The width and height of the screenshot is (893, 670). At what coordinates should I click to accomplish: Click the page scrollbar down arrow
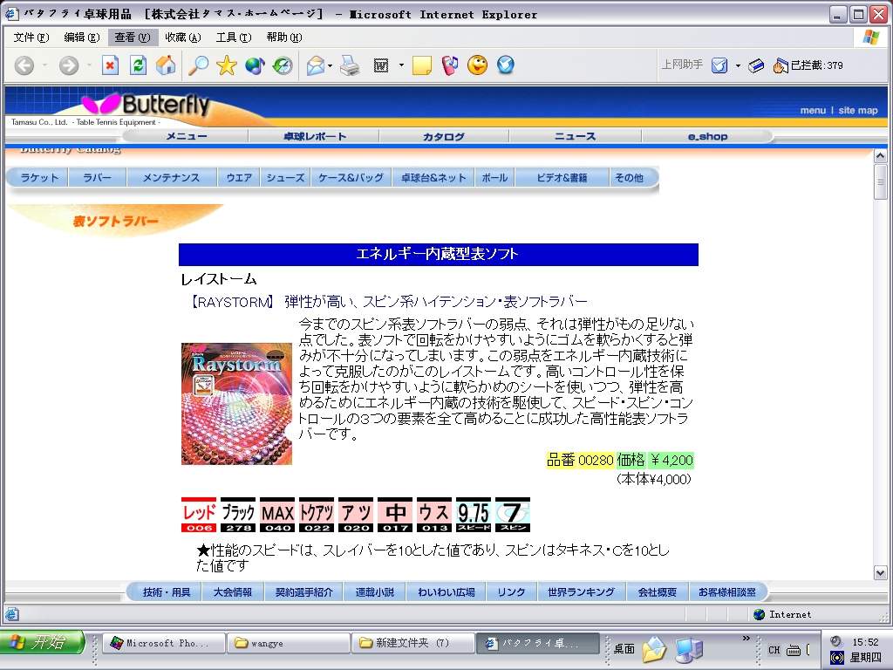point(881,572)
